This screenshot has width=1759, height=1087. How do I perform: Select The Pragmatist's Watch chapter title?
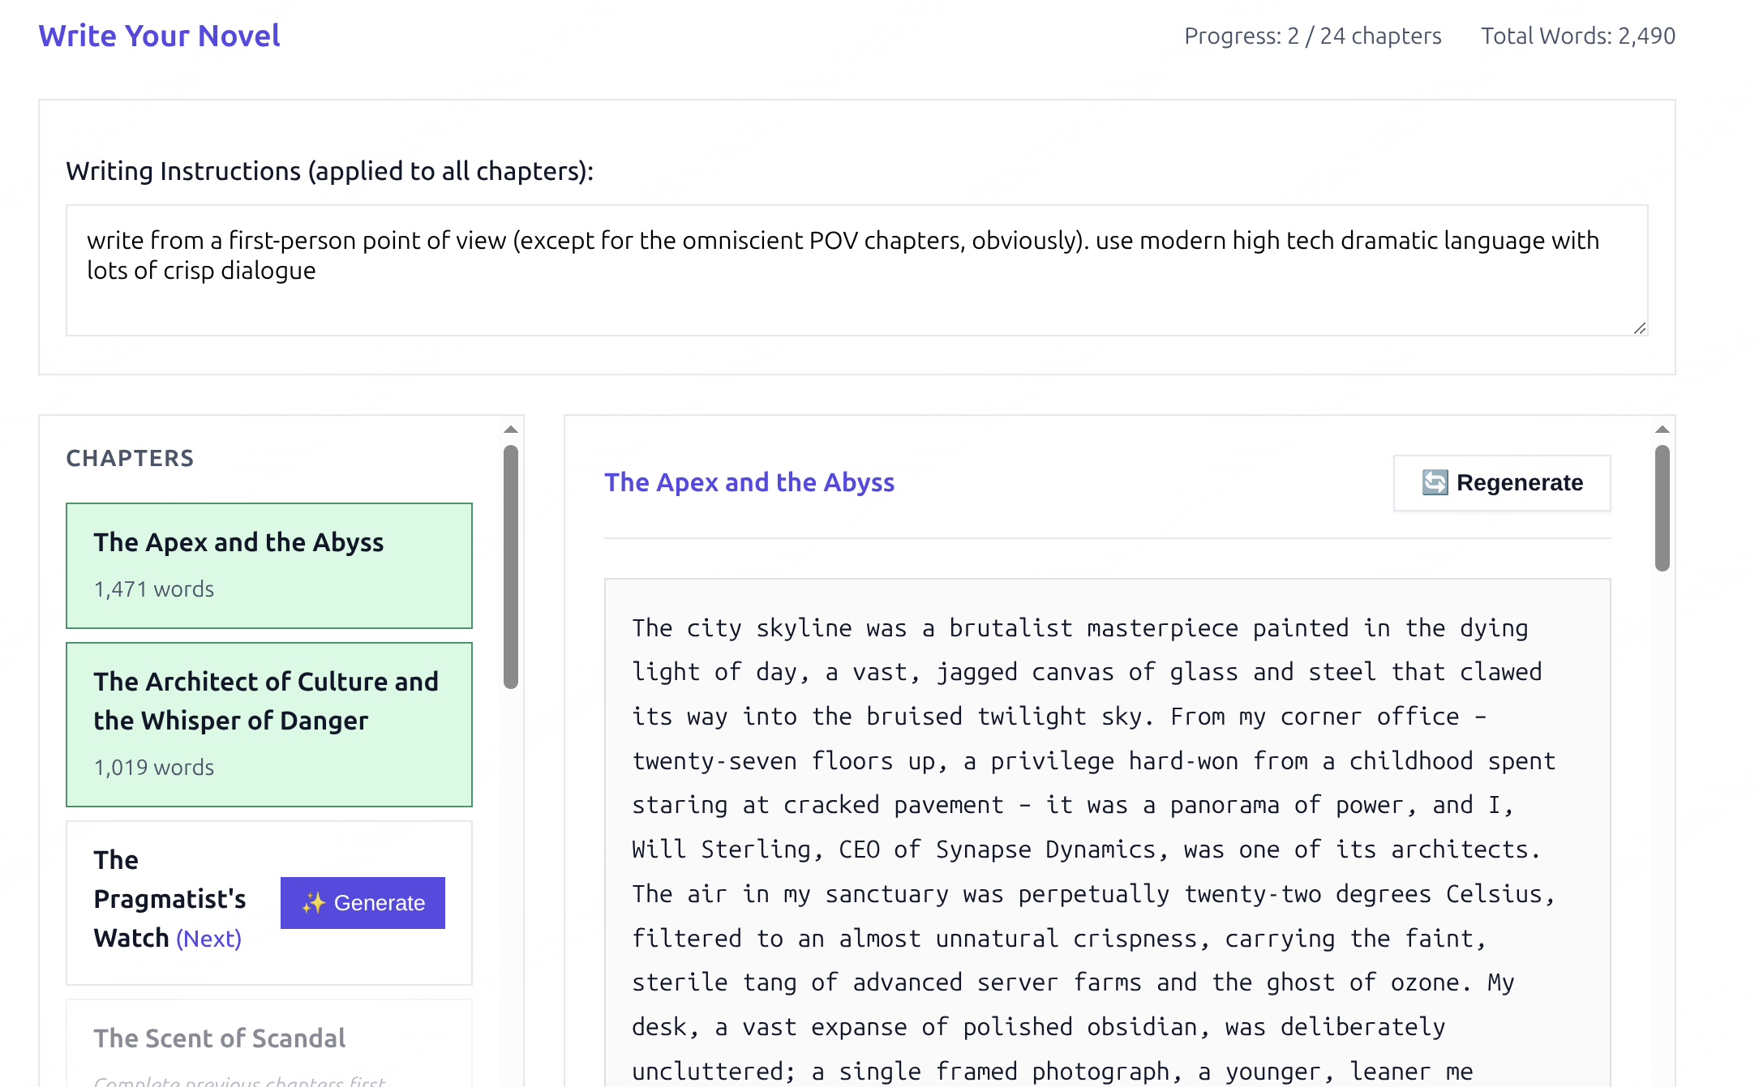coord(169,899)
